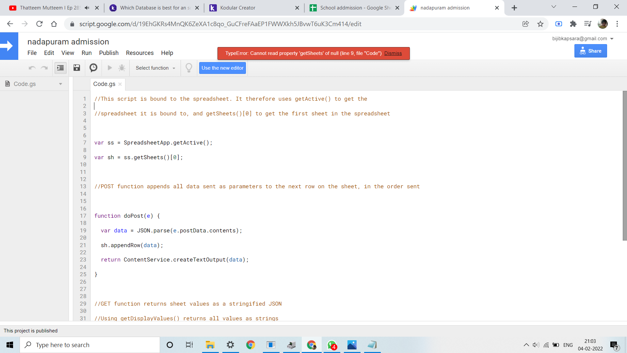Dismiss the TypeError message

point(393,53)
